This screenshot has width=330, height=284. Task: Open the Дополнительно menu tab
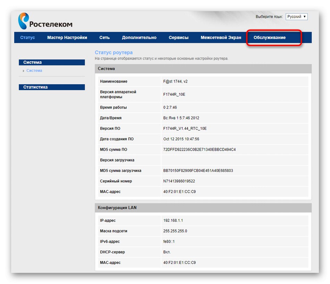(x=139, y=38)
